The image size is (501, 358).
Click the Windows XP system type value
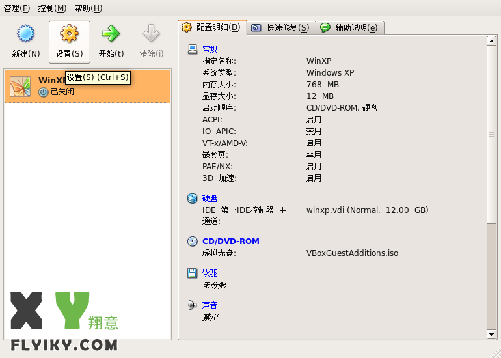[x=330, y=72]
